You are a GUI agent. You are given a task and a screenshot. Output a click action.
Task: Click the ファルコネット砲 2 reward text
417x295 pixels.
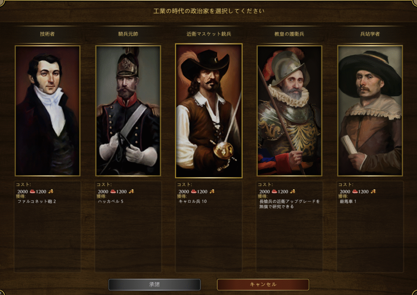point(37,201)
